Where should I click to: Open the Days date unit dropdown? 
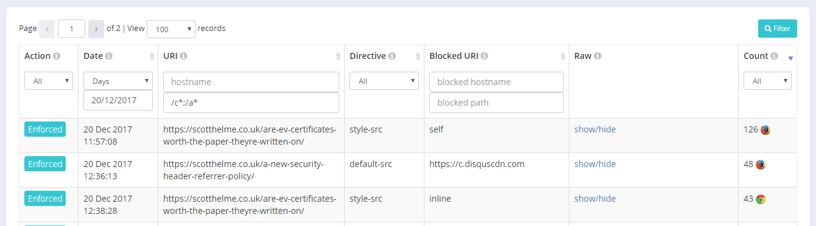[118, 81]
